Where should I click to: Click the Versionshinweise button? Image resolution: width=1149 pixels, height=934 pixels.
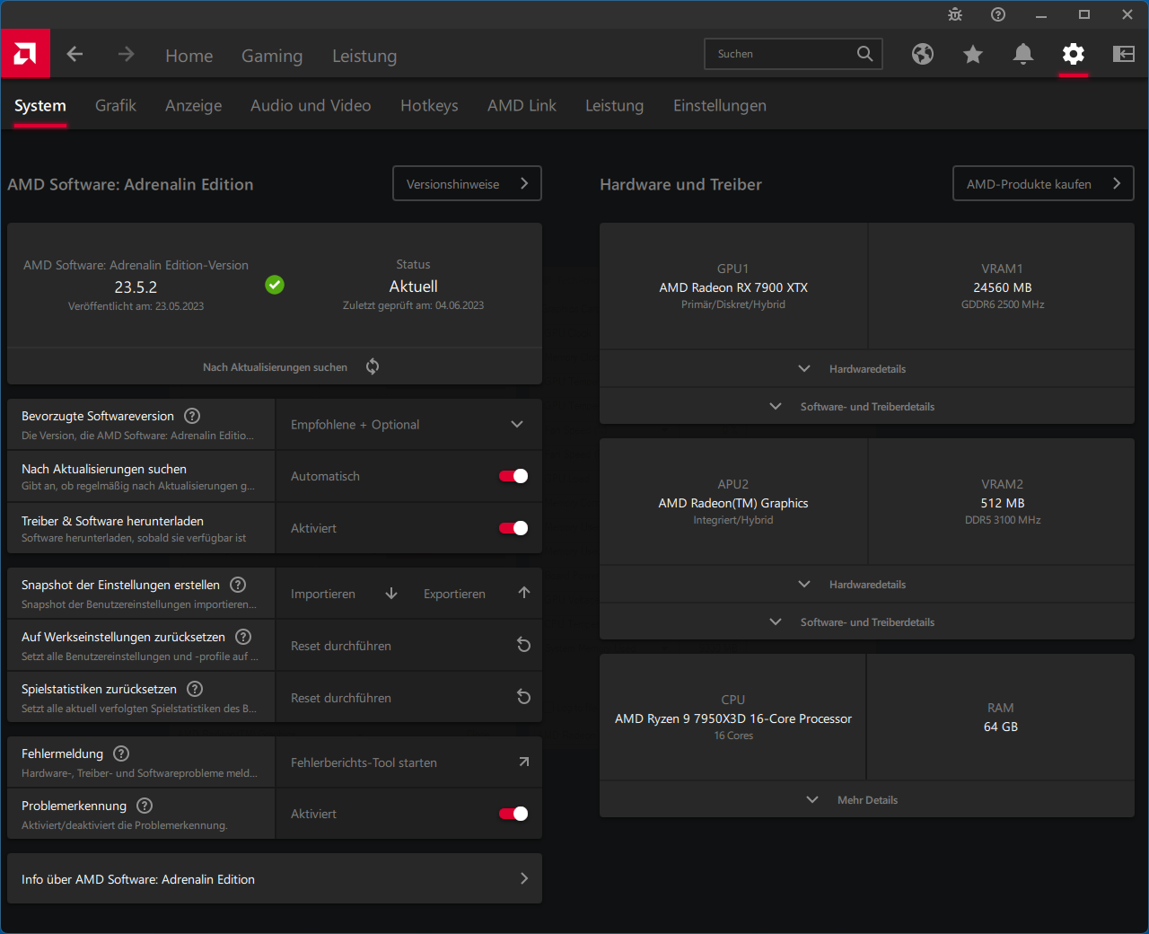tap(468, 183)
